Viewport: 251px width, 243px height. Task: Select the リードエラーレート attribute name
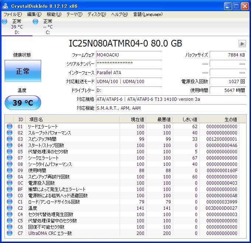pyautogui.click(x=43, y=127)
